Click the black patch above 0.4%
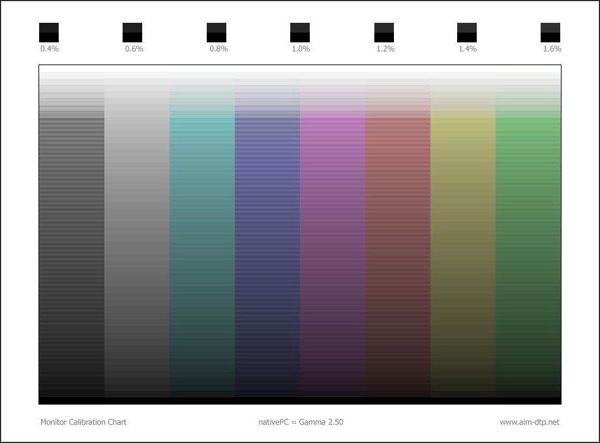 tap(49, 33)
